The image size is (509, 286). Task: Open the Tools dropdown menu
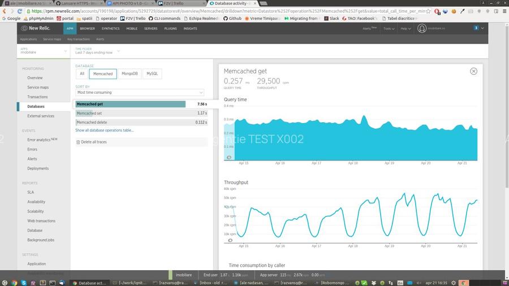[389, 28]
